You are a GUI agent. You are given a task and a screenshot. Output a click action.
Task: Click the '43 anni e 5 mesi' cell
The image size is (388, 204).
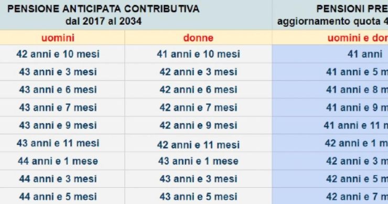(198, 197)
